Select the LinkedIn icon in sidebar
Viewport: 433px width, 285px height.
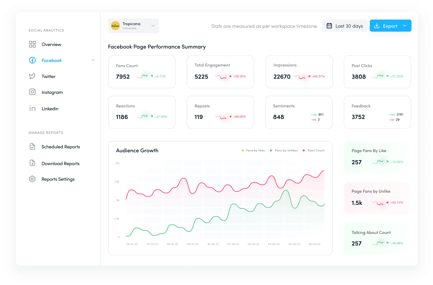pos(32,109)
